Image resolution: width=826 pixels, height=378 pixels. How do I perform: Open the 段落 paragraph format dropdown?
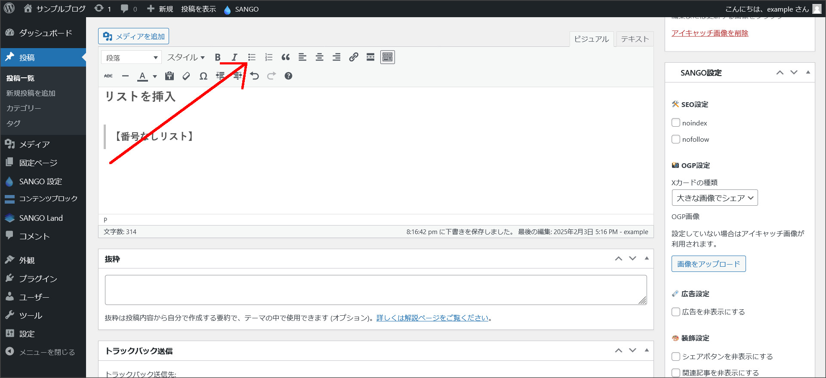131,58
